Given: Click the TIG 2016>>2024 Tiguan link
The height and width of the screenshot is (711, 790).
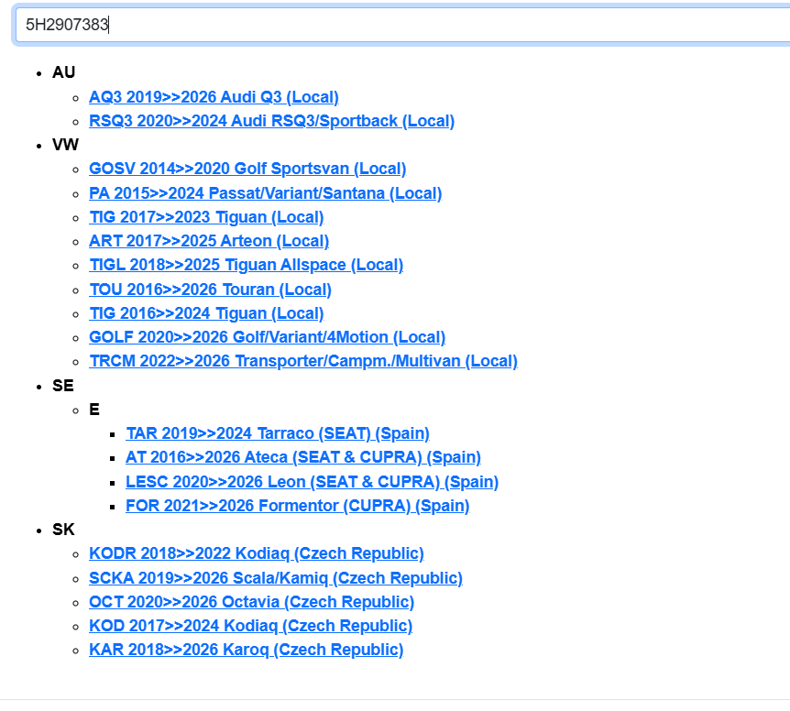Looking at the screenshot, I should pos(206,313).
